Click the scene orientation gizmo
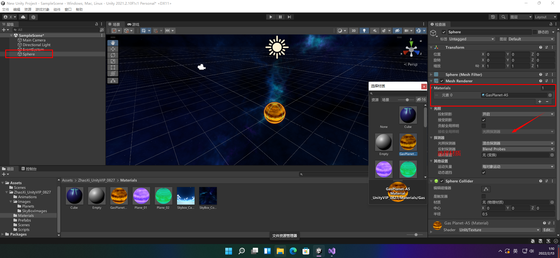The width and height of the screenshot is (560, 258). pos(411,49)
